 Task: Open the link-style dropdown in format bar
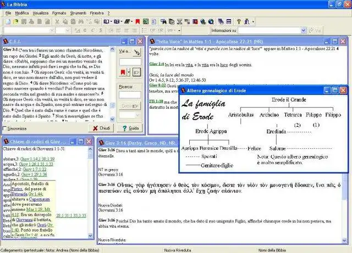coord(179,30)
